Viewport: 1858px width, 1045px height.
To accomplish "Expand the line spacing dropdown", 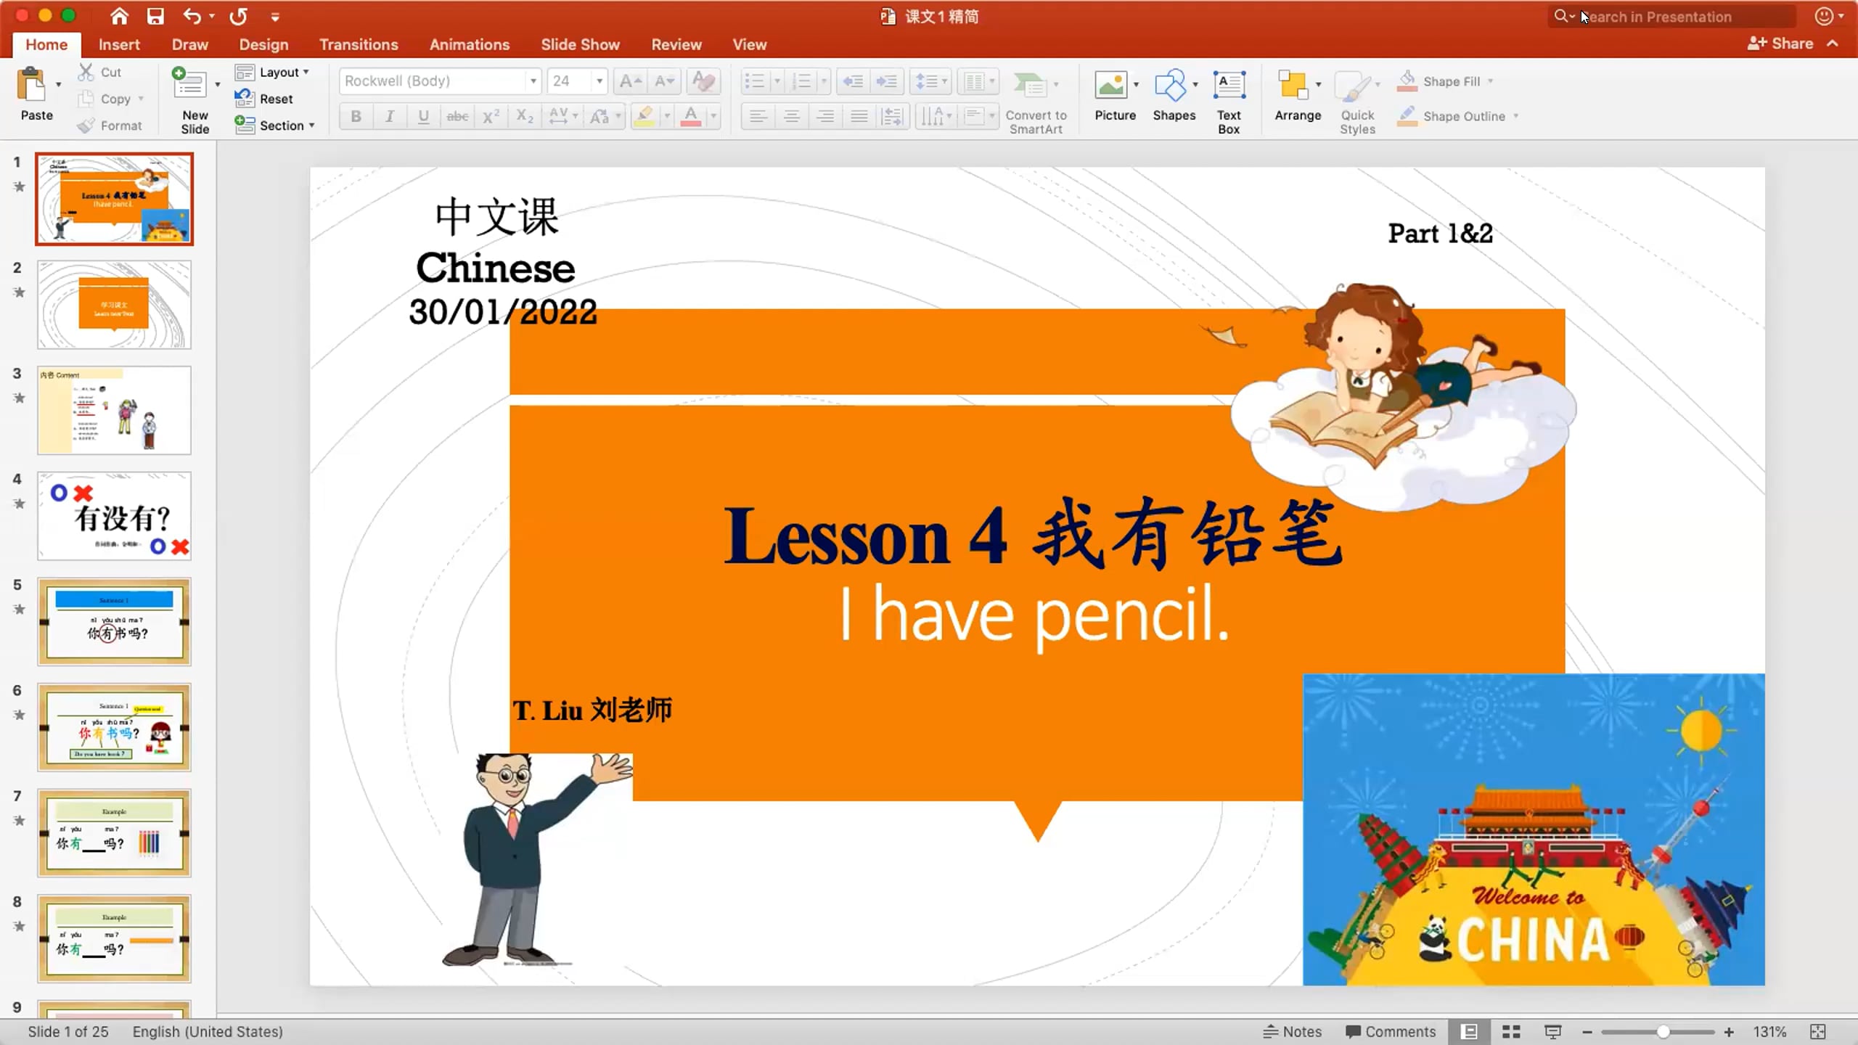I will 944,81.
